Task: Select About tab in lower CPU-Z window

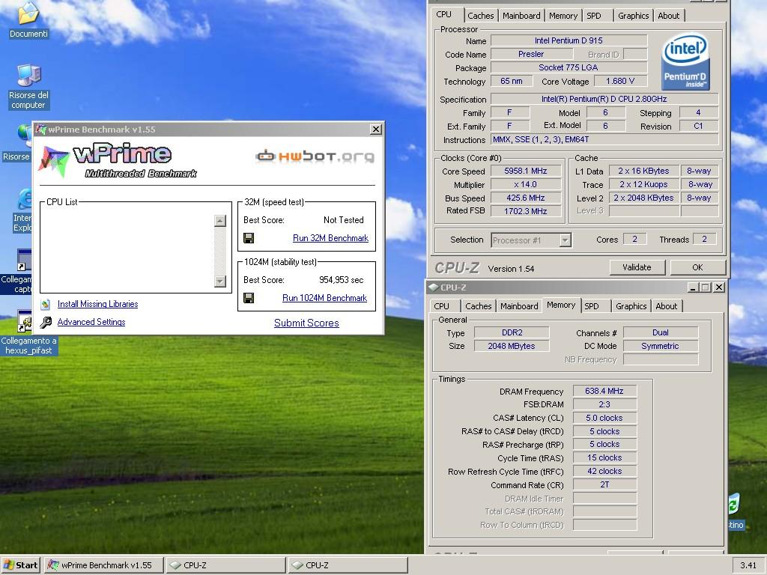Action: 666,306
